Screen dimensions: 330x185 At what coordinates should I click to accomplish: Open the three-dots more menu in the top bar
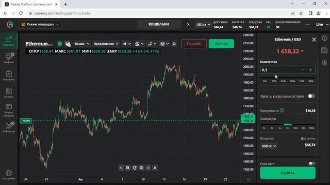[307, 25]
